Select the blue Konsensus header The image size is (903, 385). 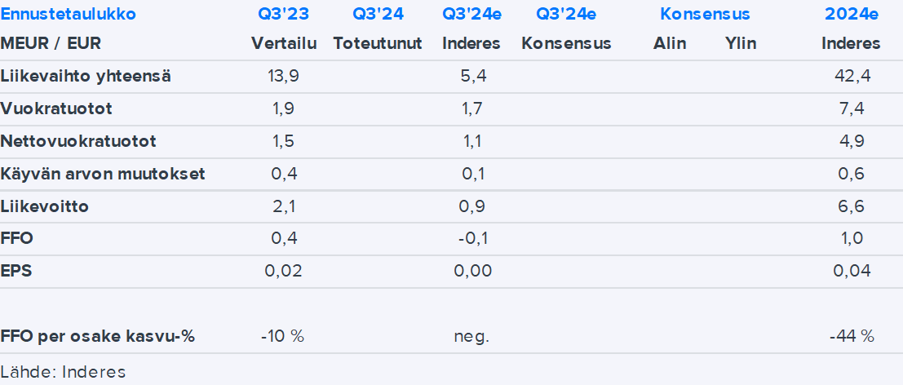705,14
